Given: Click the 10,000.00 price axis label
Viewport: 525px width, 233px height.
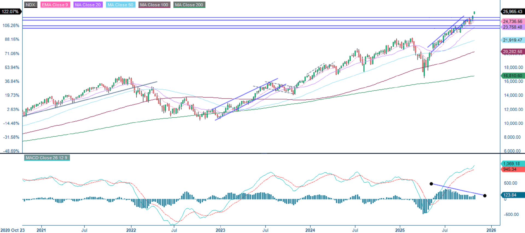Looking at the screenshot, I should [513, 123].
